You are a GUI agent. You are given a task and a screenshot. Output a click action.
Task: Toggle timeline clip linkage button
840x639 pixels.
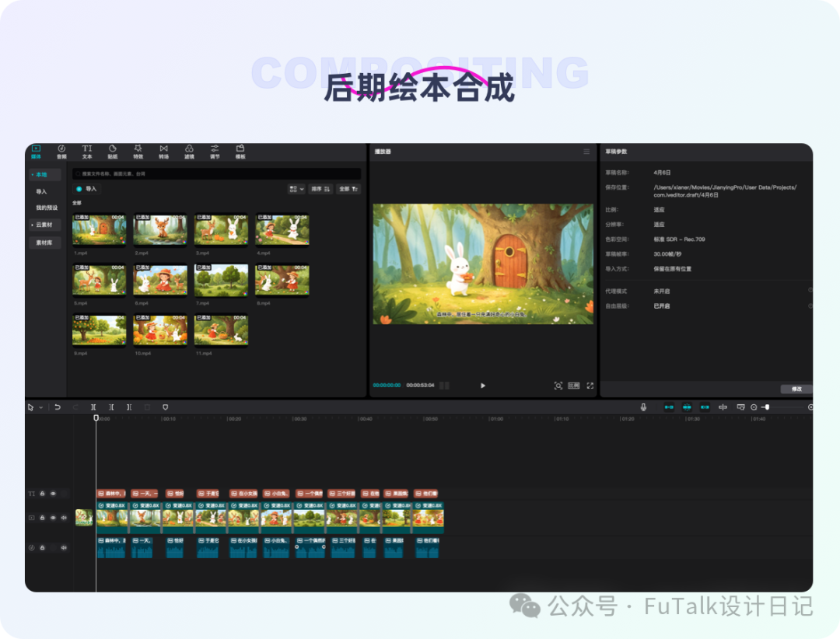click(x=705, y=407)
